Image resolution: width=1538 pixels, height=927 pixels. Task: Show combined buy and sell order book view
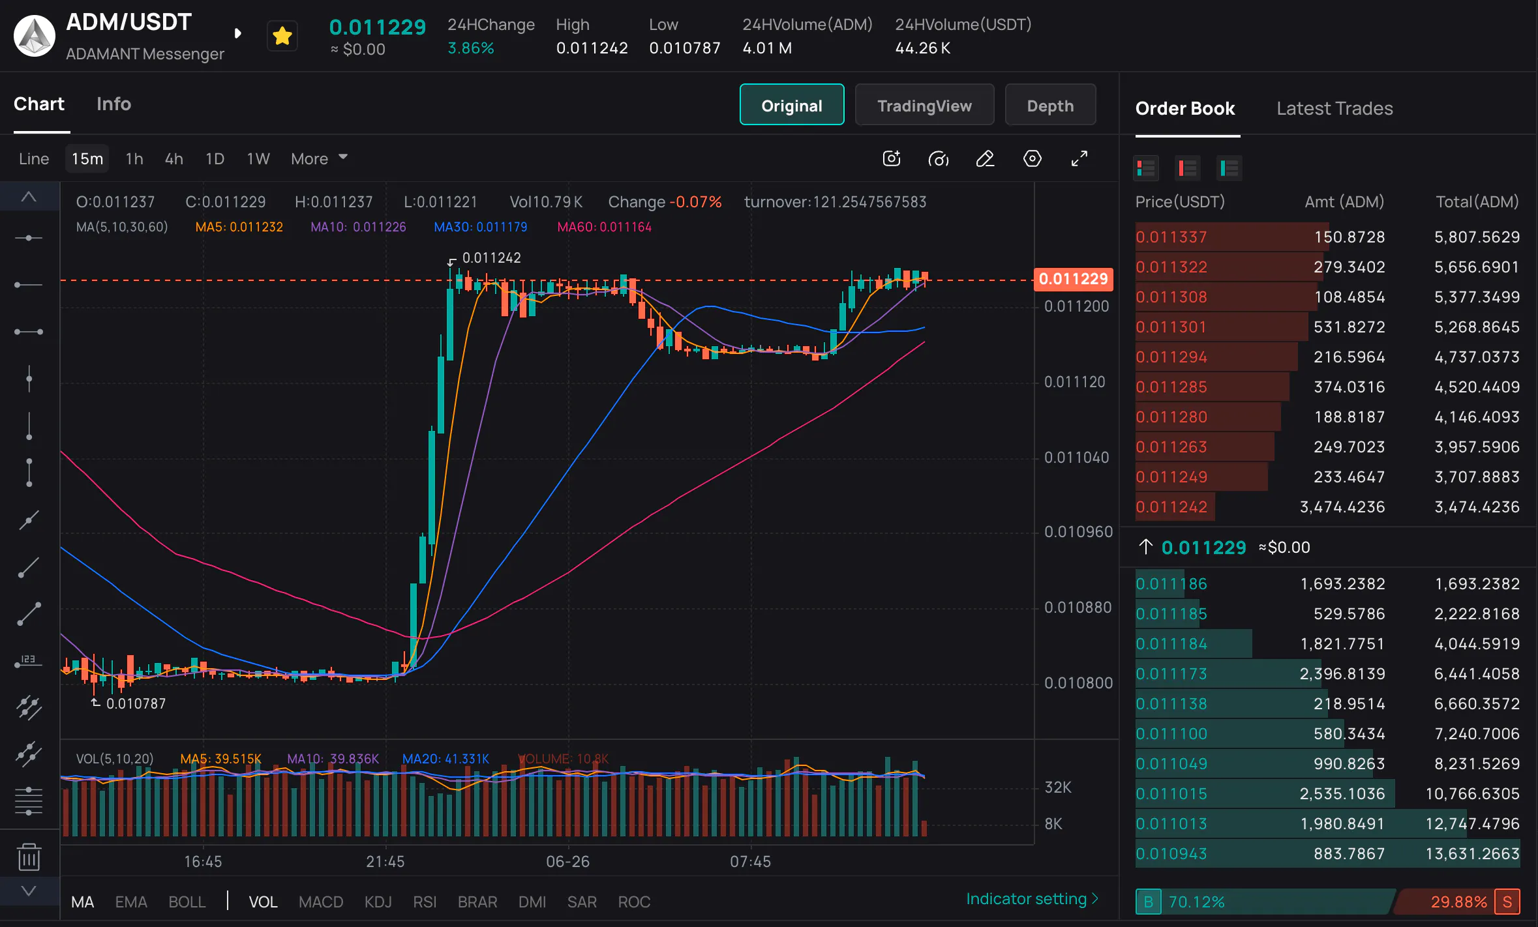(1146, 168)
